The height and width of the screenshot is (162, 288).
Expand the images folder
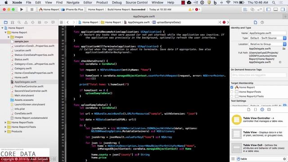coord(9,37)
